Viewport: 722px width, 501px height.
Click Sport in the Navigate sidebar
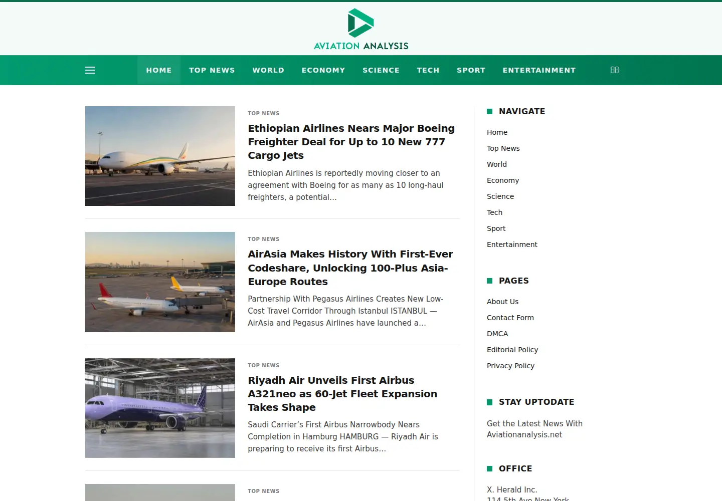(x=496, y=228)
